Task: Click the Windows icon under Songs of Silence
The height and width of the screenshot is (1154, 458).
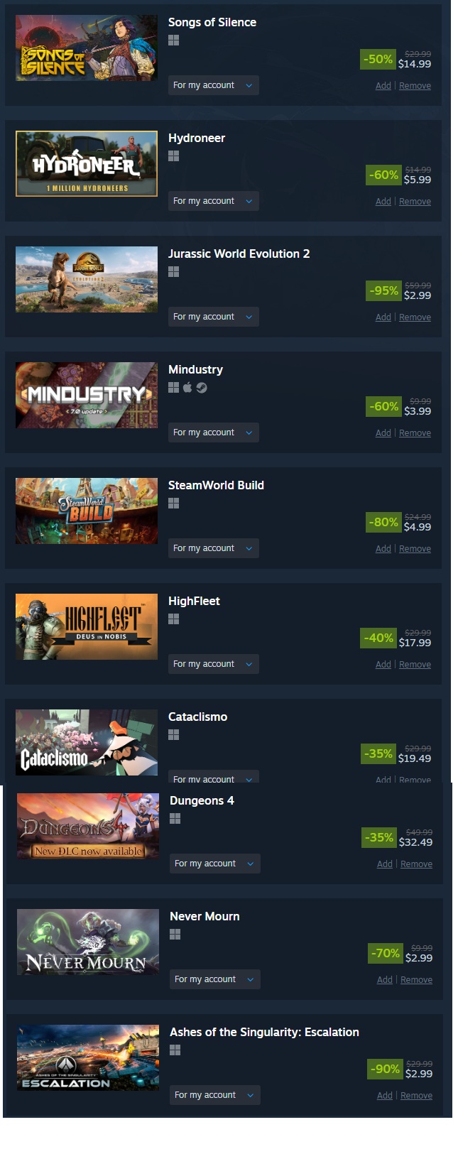Action: 173,40
